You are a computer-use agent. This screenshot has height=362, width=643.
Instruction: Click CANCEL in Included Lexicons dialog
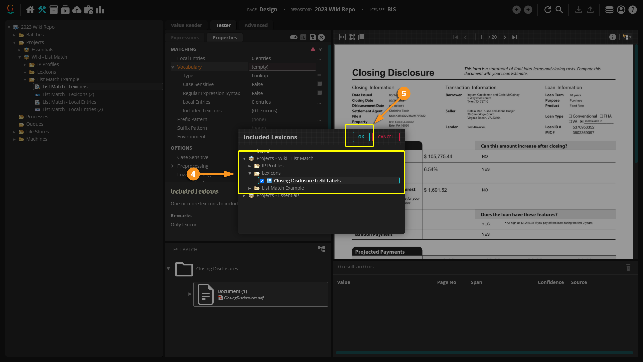(x=386, y=137)
